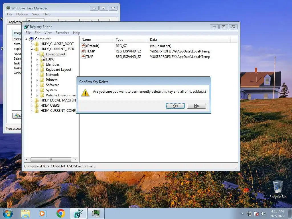Image resolution: width=292 pixels, height=219 pixels.
Task: Click the taskbar clock showing 4:13 AM
Action: 277,214
